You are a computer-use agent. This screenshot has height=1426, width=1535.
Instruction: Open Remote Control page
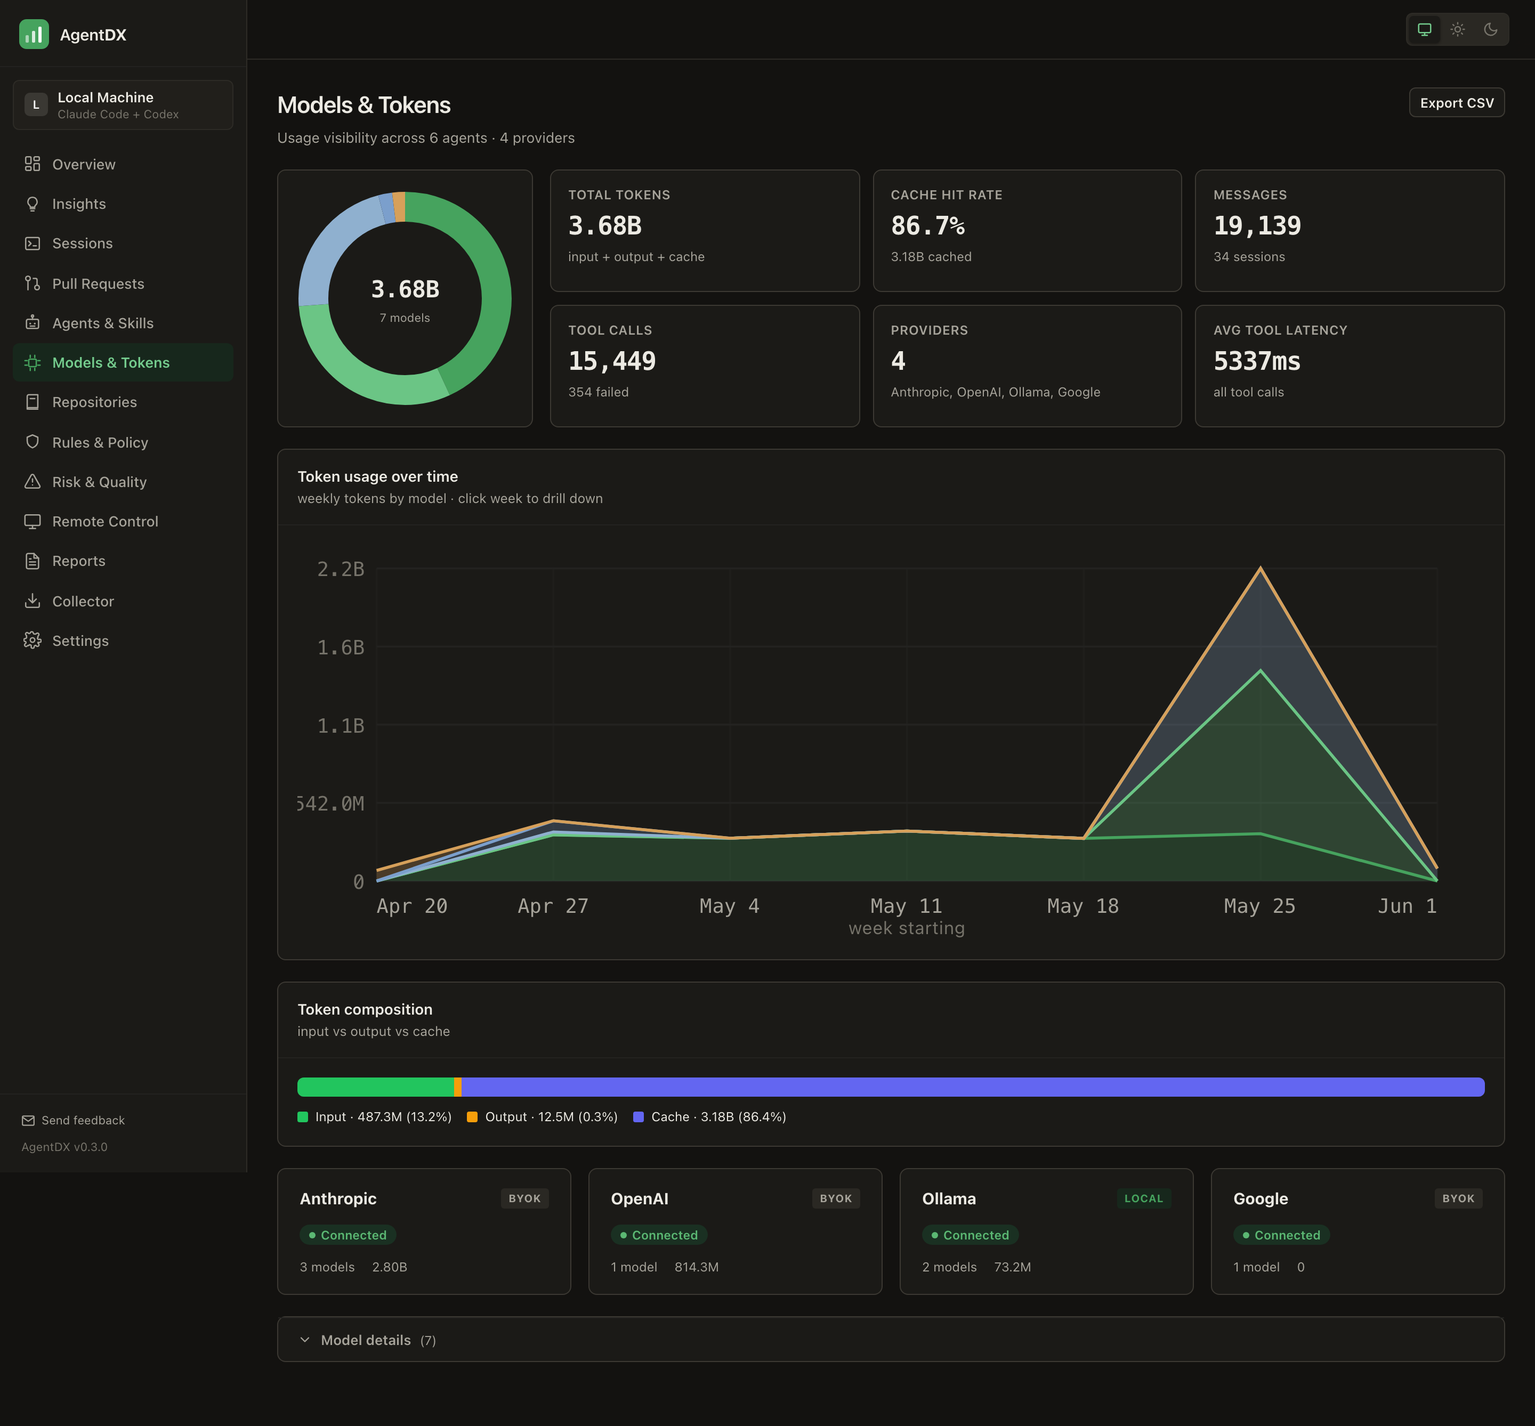coord(123,521)
